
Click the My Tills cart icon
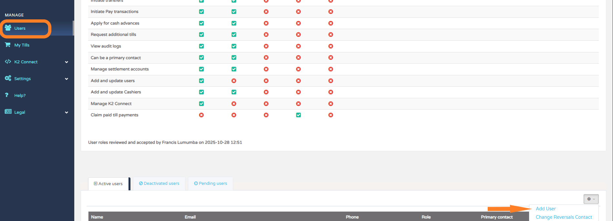[8, 45]
